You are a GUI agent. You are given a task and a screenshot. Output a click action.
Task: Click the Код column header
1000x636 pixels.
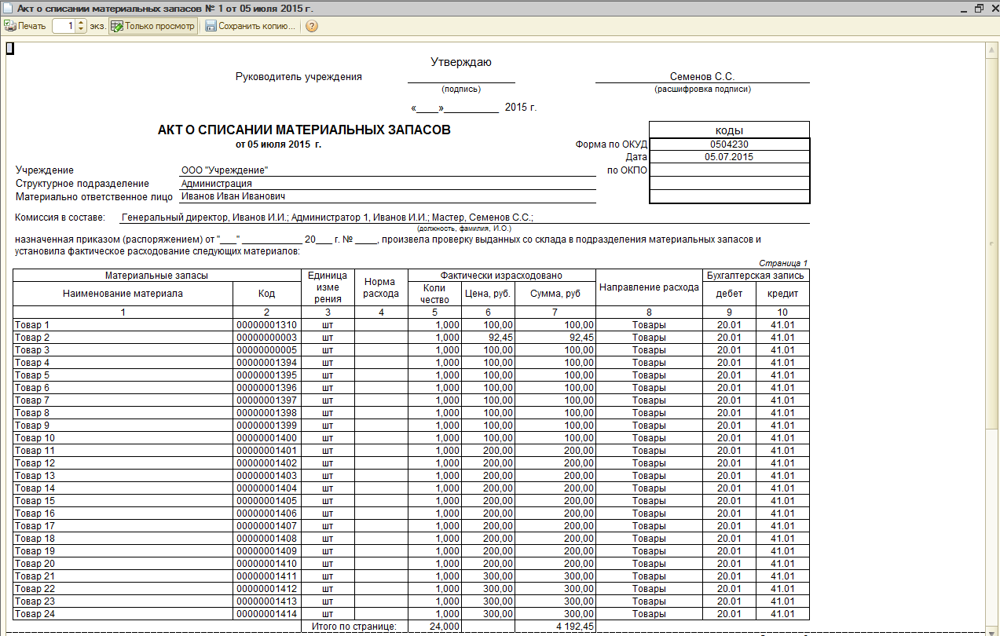[x=267, y=294]
